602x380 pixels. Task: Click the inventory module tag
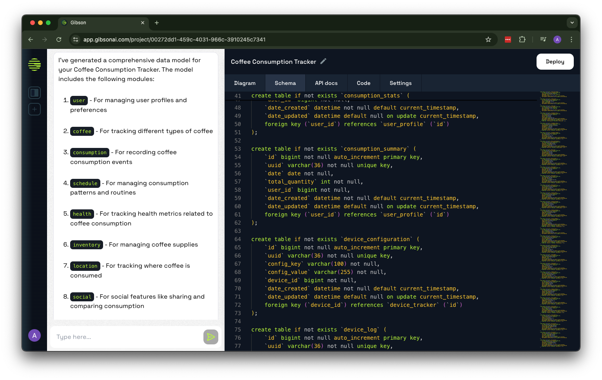click(87, 245)
